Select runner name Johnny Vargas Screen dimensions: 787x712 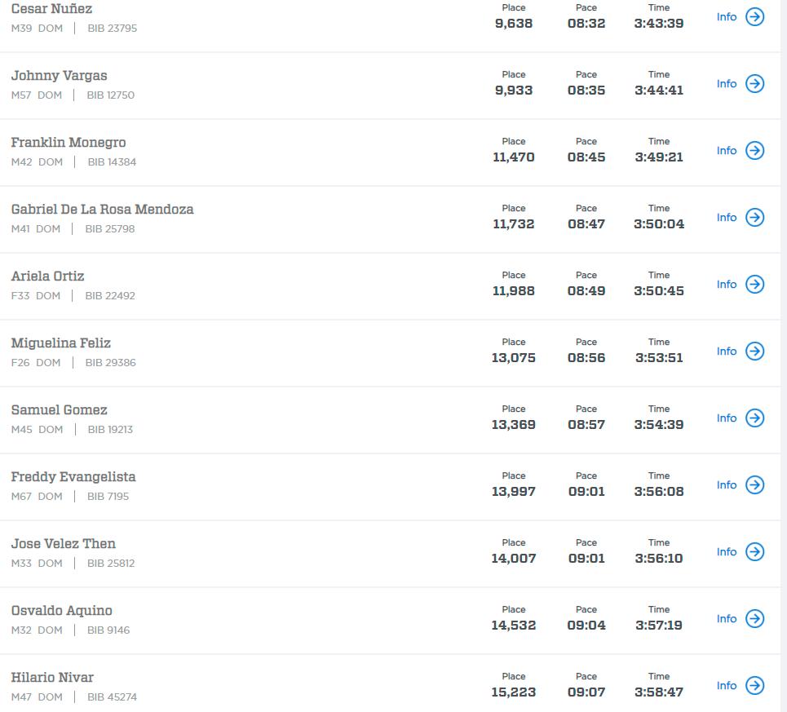pyautogui.click(x=59, y=76)
